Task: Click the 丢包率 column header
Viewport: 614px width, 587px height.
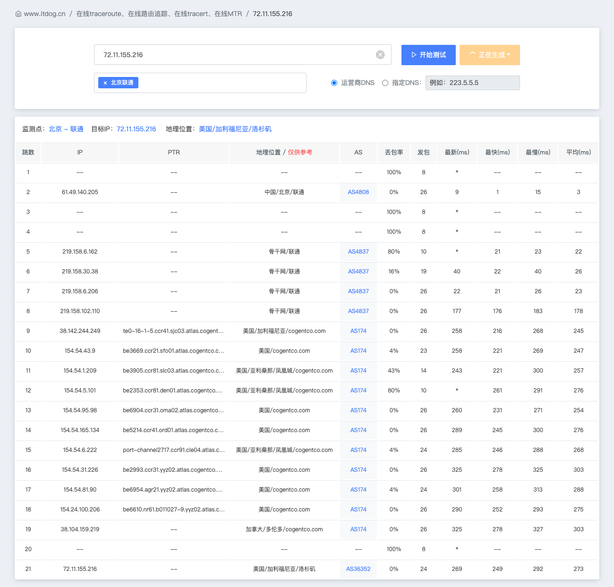Action: click(394, 153)
